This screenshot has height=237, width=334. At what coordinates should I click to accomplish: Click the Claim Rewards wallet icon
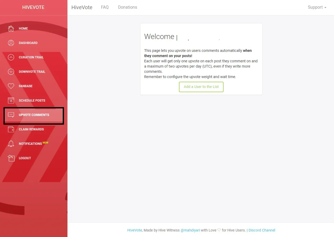(11, 129)
